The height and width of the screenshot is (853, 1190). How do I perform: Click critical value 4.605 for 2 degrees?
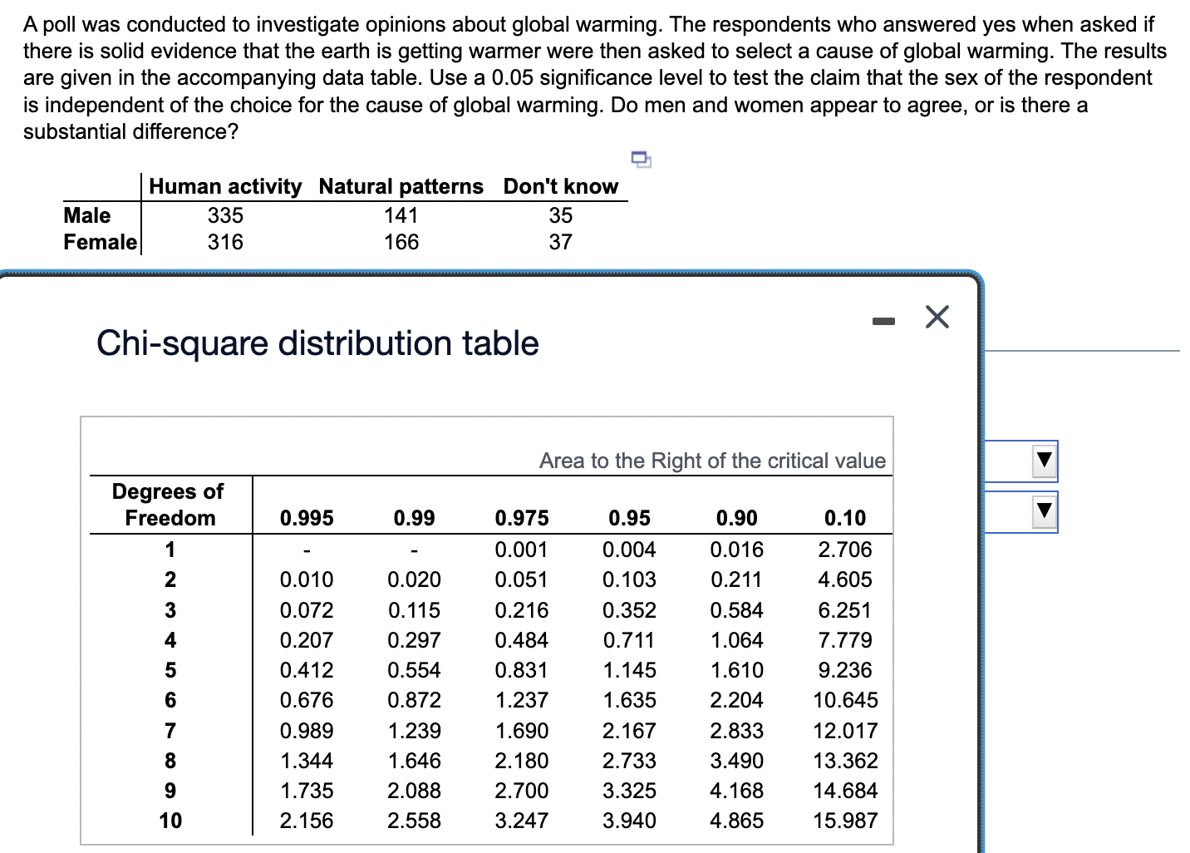(x=845, y=579)
